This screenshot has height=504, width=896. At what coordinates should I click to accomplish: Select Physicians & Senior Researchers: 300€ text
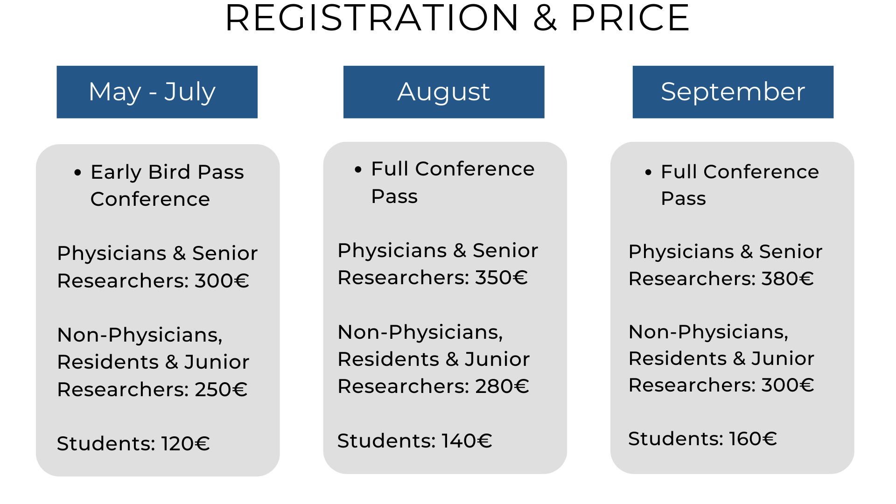coord(157,267)
